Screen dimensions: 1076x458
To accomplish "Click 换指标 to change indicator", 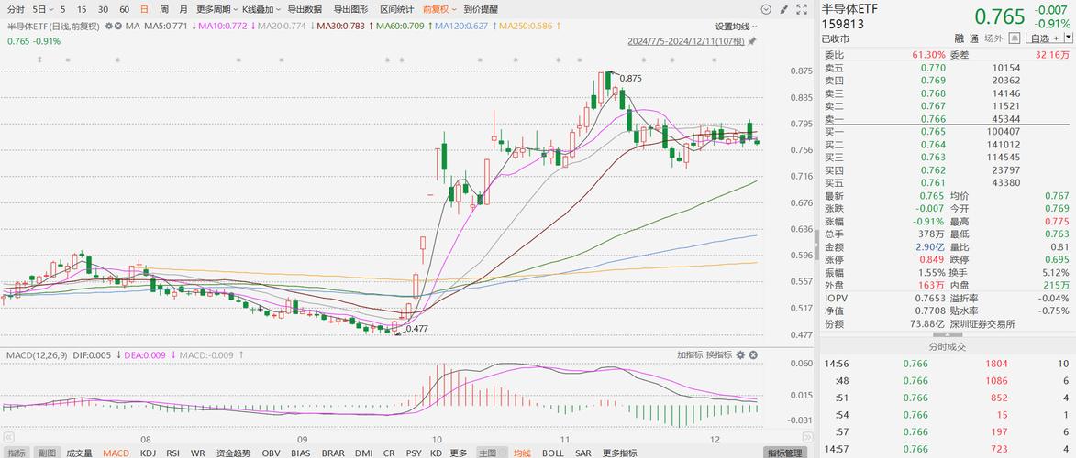I will 717,354.
